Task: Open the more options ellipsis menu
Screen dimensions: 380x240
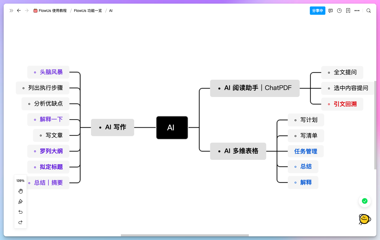Action: [357, 11]
